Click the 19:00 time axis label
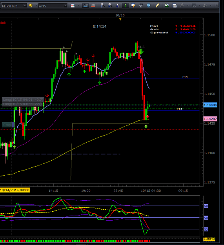This screenshot has height=245, width=224. pyautogui.click(x=86, y=191)
